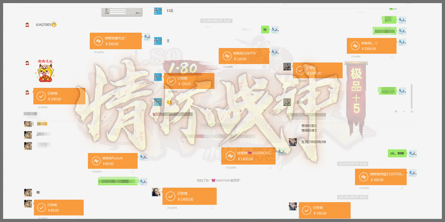View the ¥80.00 已收钱 receipt
Viewport: 445px width, 222px height.
click(58, 207)
